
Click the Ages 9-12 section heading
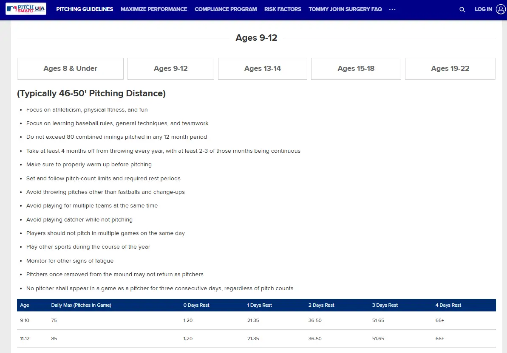coord(256,38)
